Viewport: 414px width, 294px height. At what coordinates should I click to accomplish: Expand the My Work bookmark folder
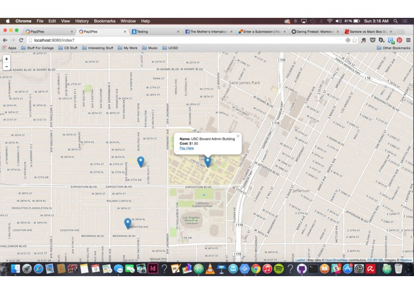127,48
